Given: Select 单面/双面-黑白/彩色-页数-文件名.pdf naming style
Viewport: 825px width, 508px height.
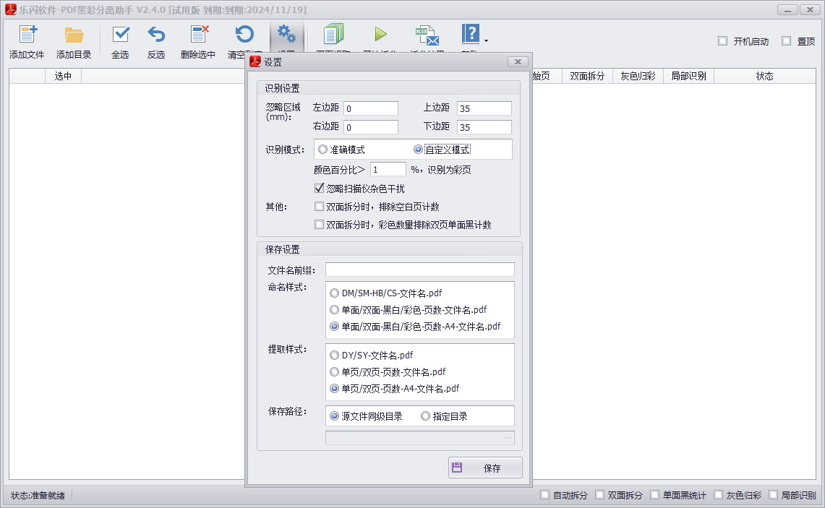Looking at the screenshot, I should (334, 310).
